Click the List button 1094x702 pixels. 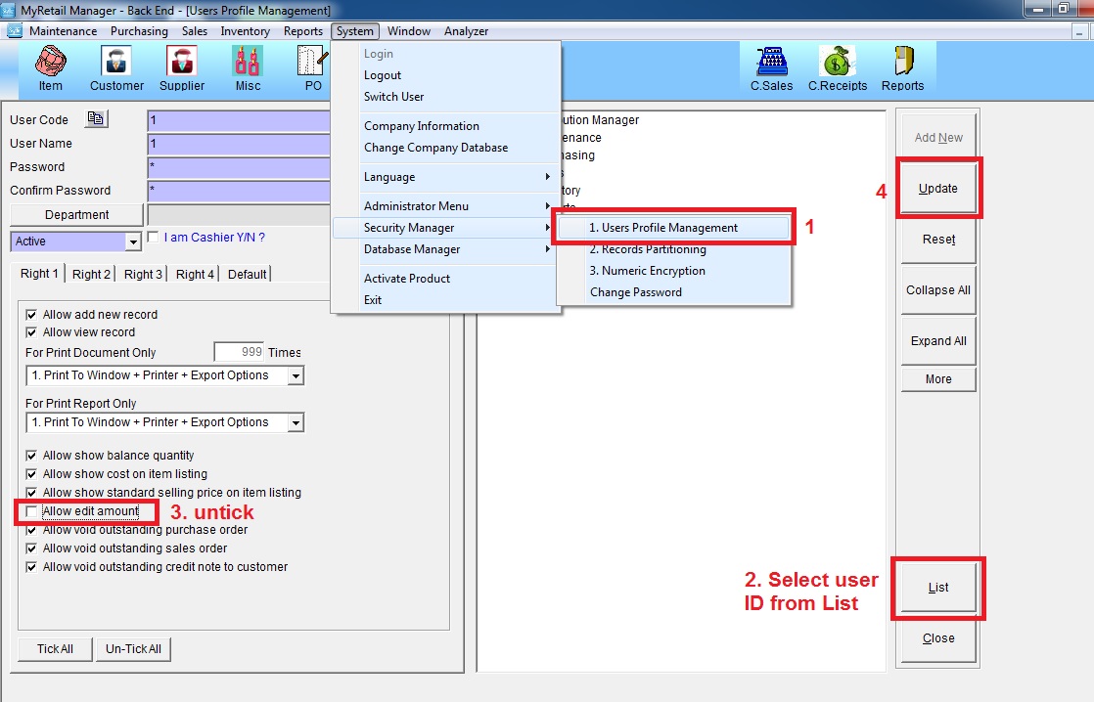click(937, 588)
